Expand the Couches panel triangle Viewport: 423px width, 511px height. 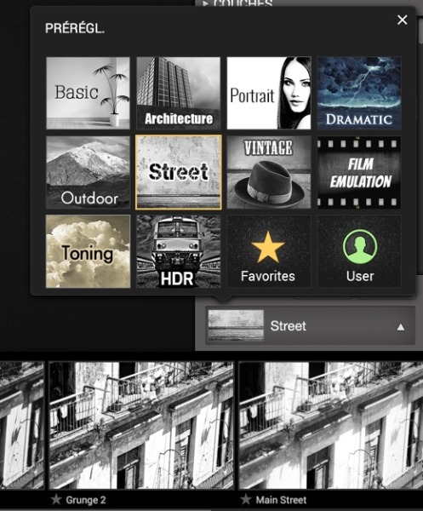(x=205, y=3)
